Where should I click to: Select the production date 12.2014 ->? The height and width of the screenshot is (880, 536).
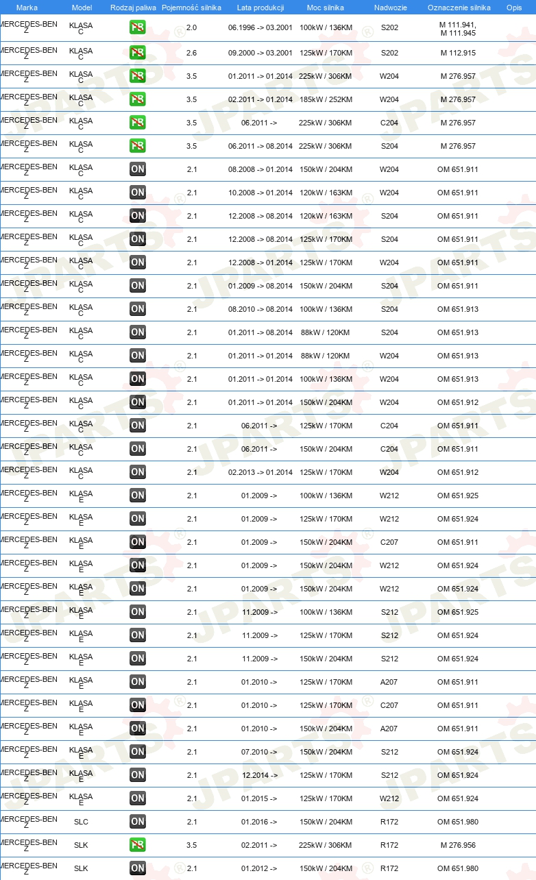[259, 775]
